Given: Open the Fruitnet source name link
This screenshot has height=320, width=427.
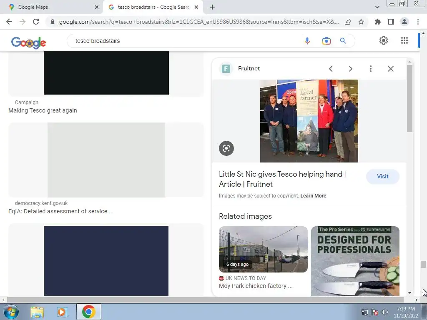Looking at the screenshot, I should click(x=249, y=69).
